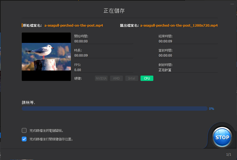The height and width of the screenshot is (160, 237).
Task: Select the green CPU hardware option
Action: tap(147, 78)
